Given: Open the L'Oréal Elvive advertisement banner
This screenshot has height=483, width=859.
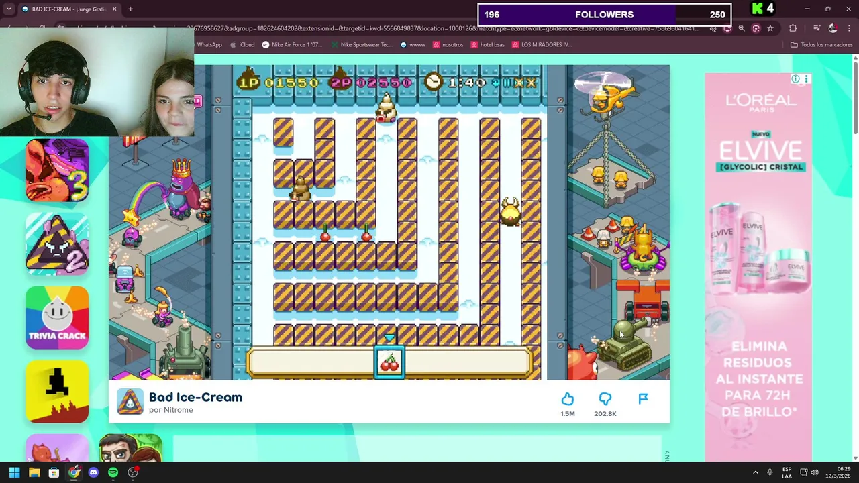Looking at the screenshot, I should (x=758, y=267).
